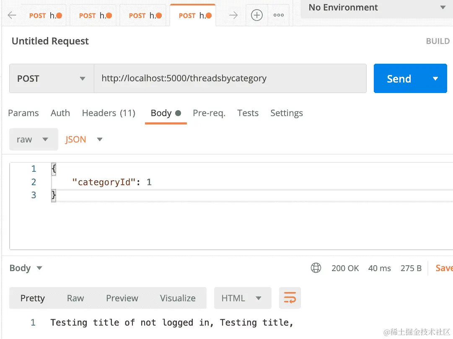Viewport: 453px width, 339px height.
Task: Send the request
Action: pos(399,79)
